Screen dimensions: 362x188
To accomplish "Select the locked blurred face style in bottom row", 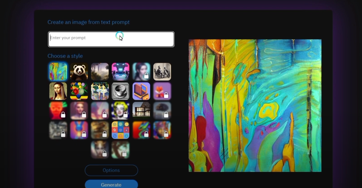I will pos(100,150).
